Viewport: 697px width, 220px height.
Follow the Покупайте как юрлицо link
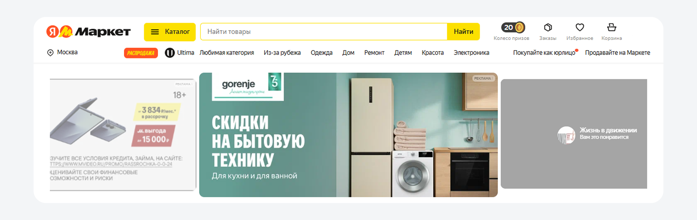tap(544, 53)
